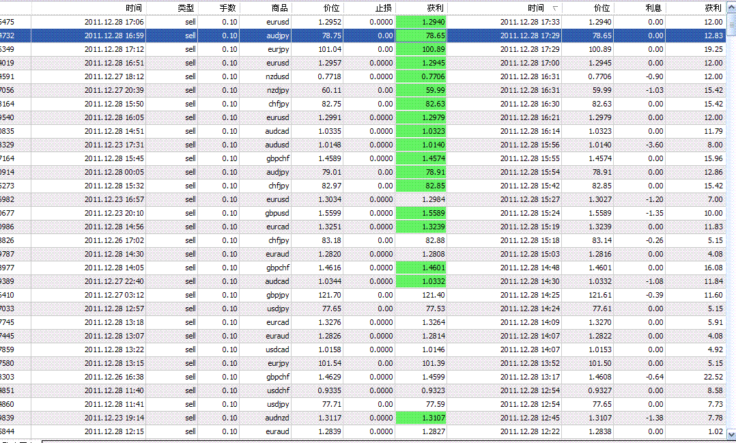Select the gbpjpy symbol cell

(x=278, y=295)
